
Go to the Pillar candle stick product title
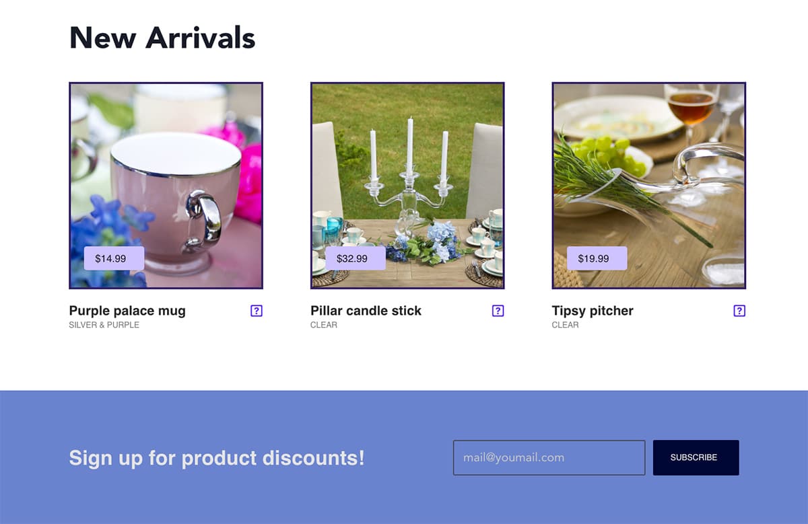(x=366, y=311)
